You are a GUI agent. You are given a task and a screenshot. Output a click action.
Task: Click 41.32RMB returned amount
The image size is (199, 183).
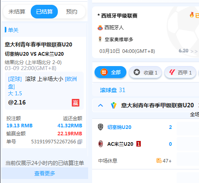[70, 126]
